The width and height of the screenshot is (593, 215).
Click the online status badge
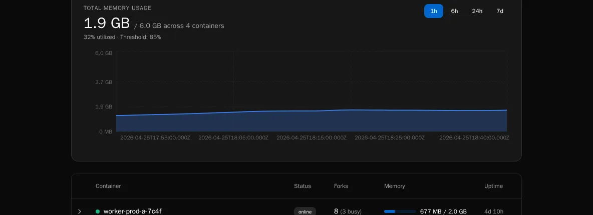[x=305, y=211]
